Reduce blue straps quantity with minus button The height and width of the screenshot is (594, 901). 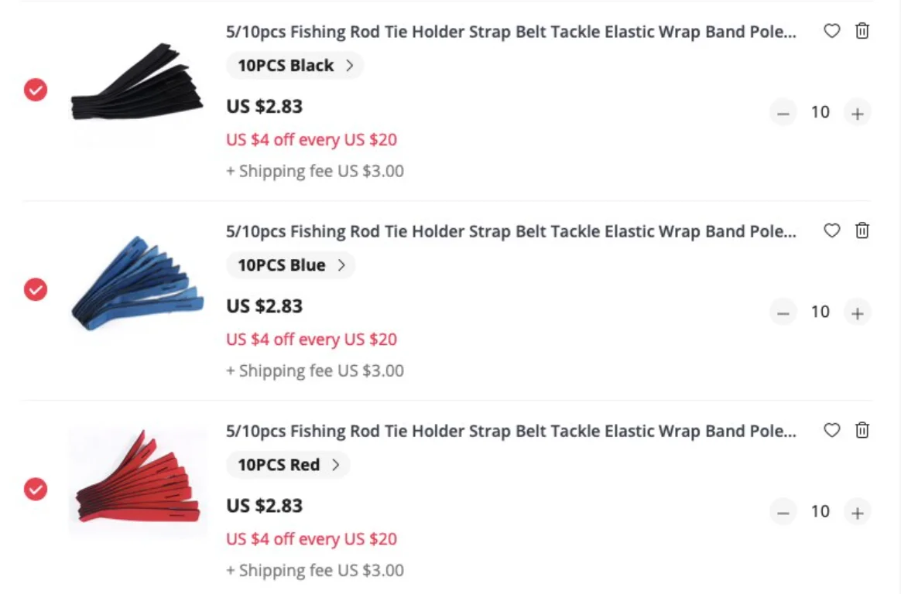[x=783, y=312]
